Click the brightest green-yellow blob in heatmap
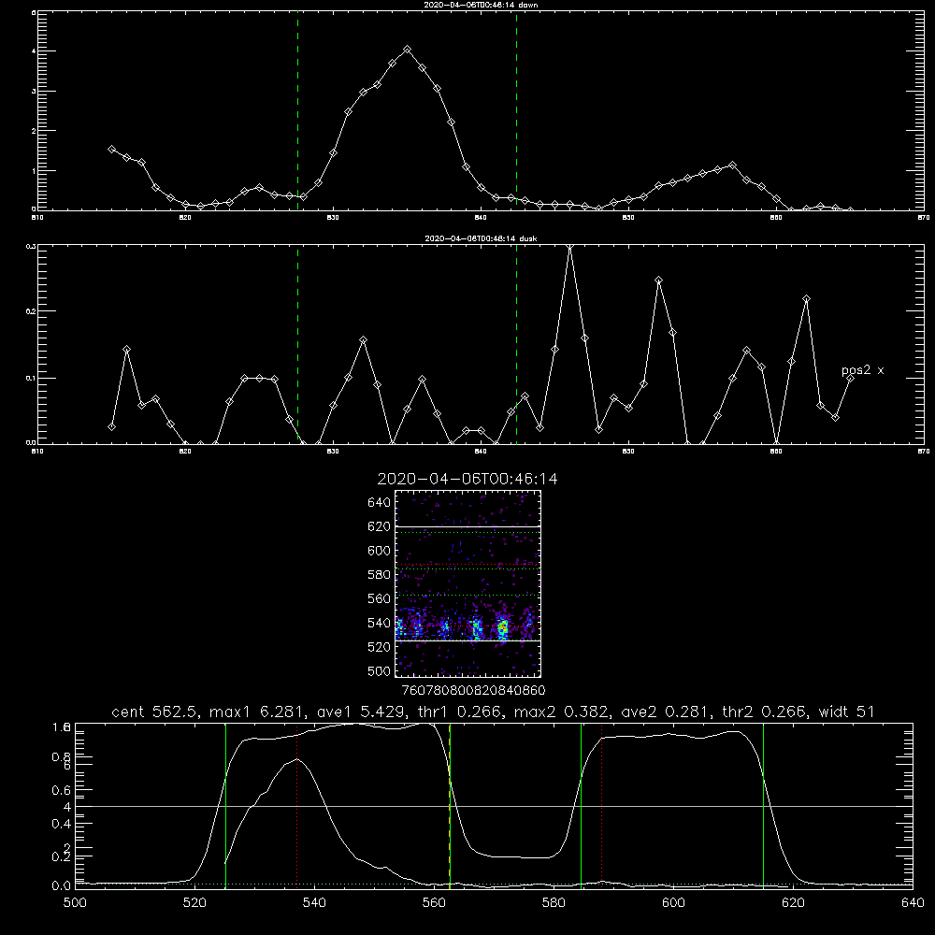 coord(503,627)
